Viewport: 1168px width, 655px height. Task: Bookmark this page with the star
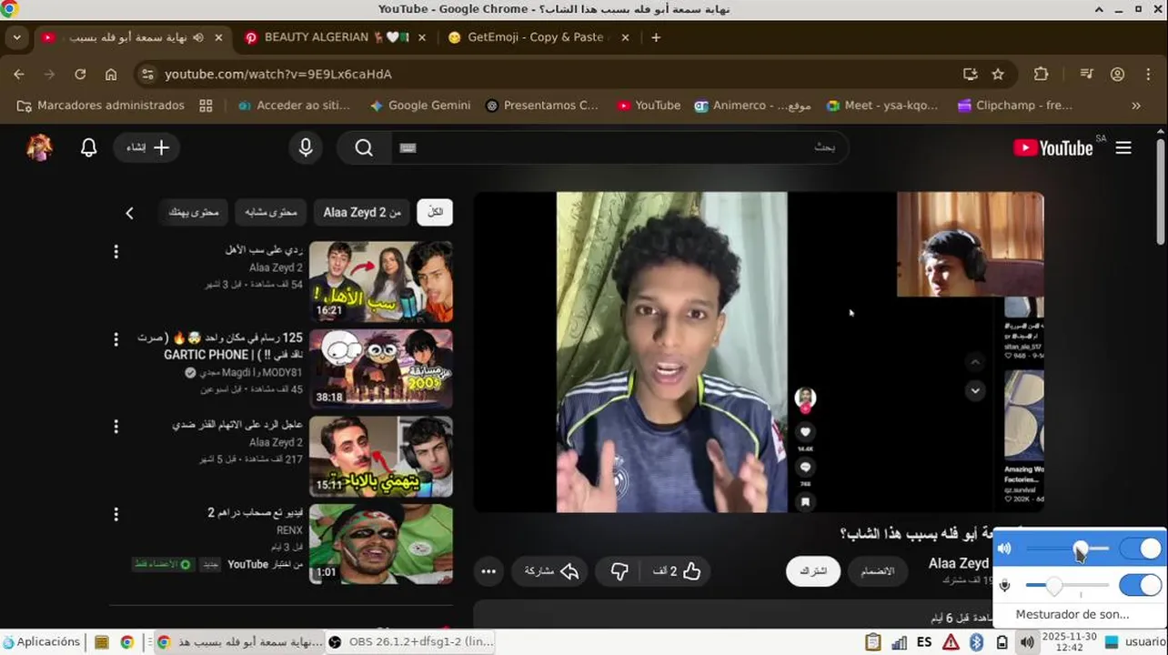(998, 75)
